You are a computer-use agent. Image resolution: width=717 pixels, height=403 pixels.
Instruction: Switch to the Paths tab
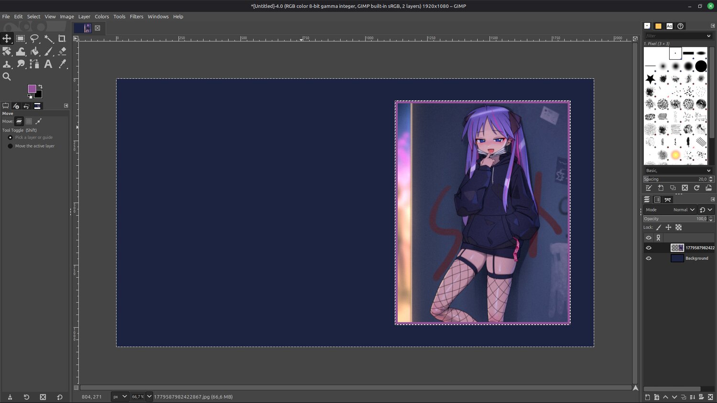coord(668,200)
